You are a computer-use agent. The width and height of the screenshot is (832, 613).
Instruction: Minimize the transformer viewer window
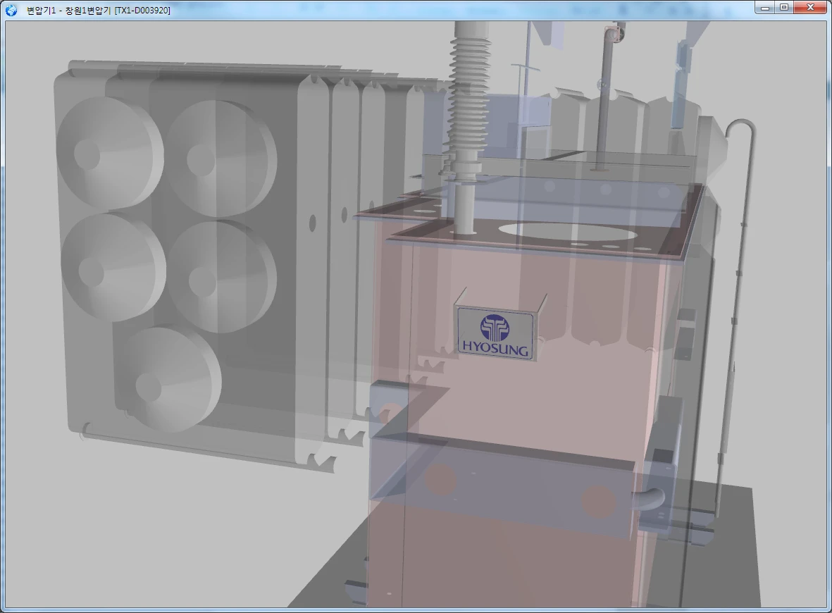point(764,8)
